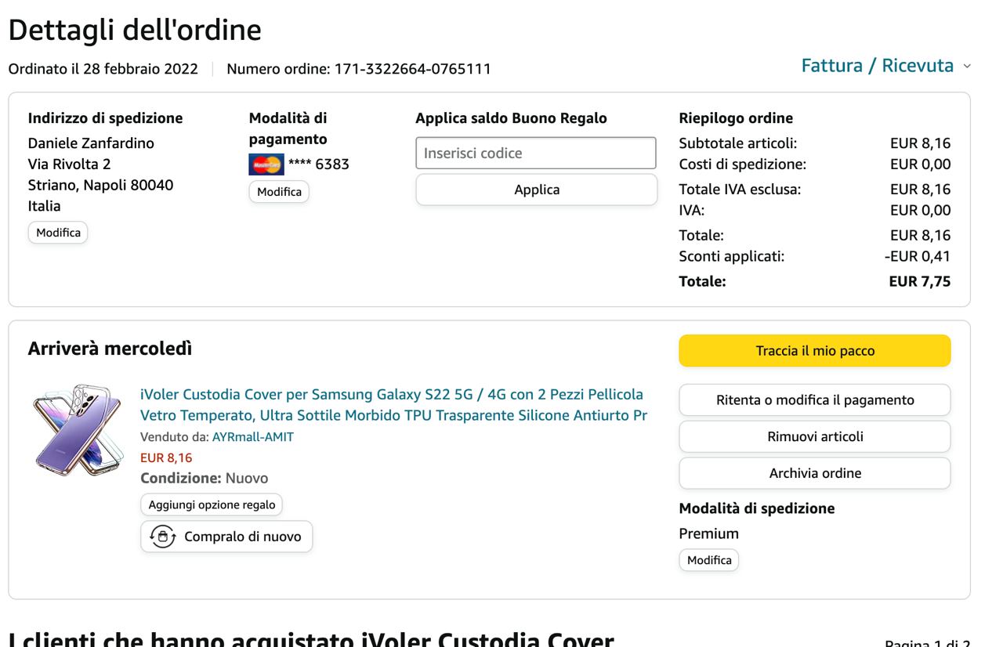This screenshot has width=1003, height=647.
Task: Click the Mastercard payment card icon
Action: [266, 164]
